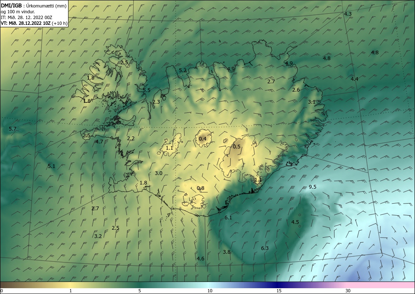
Task: Click the 3.8 map number
Action: 227,252
